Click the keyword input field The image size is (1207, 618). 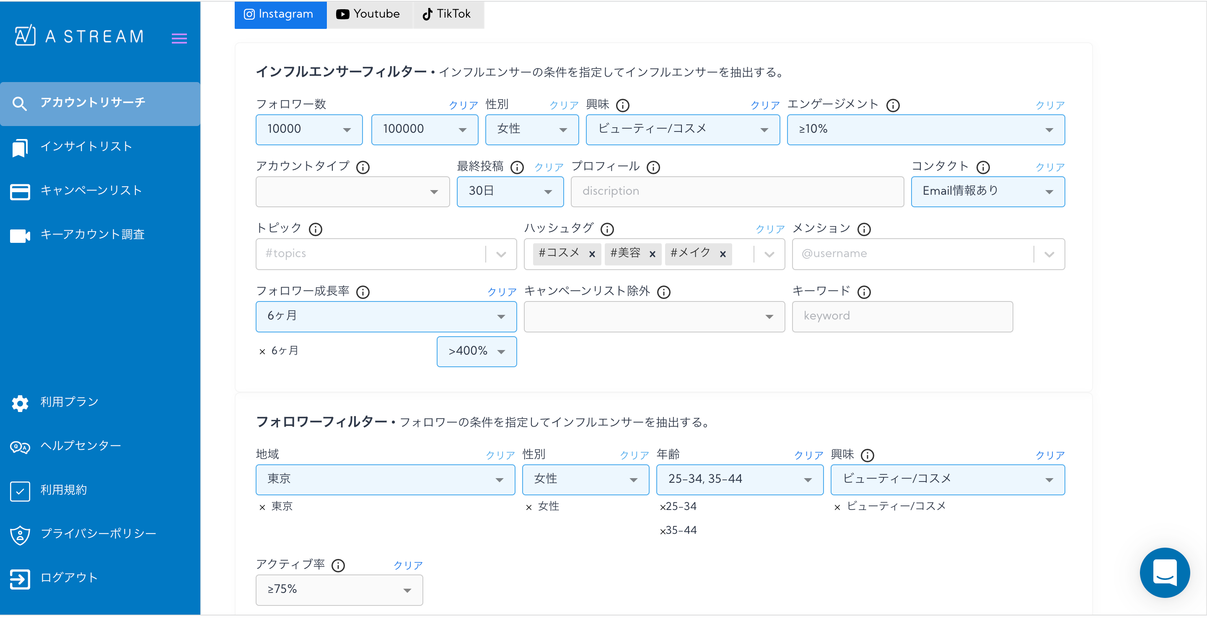pos(902,317)
